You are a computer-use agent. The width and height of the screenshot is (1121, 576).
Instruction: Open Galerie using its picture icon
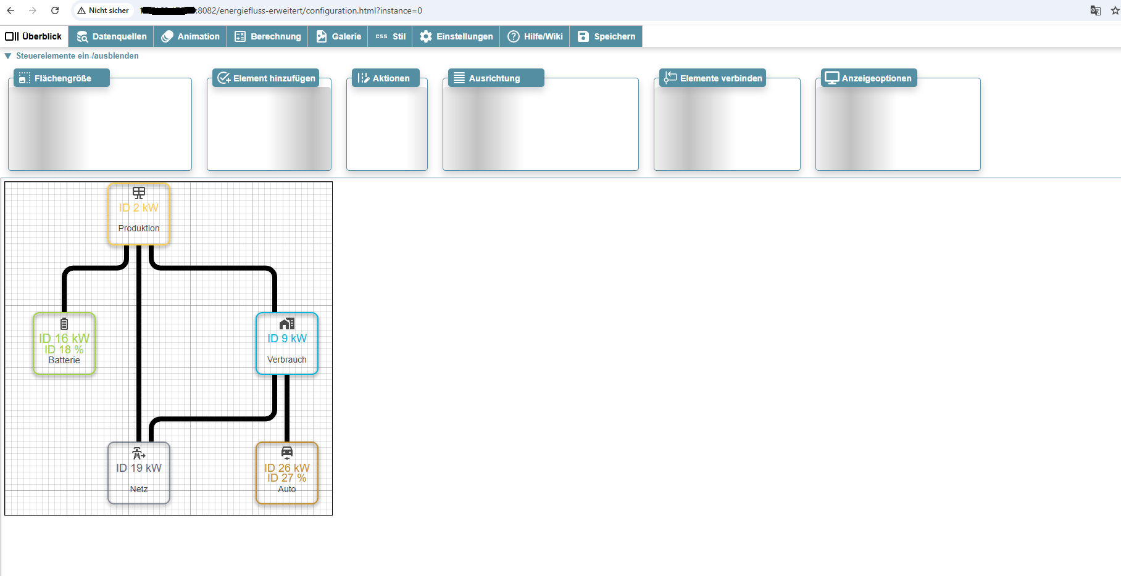[321, 36]
